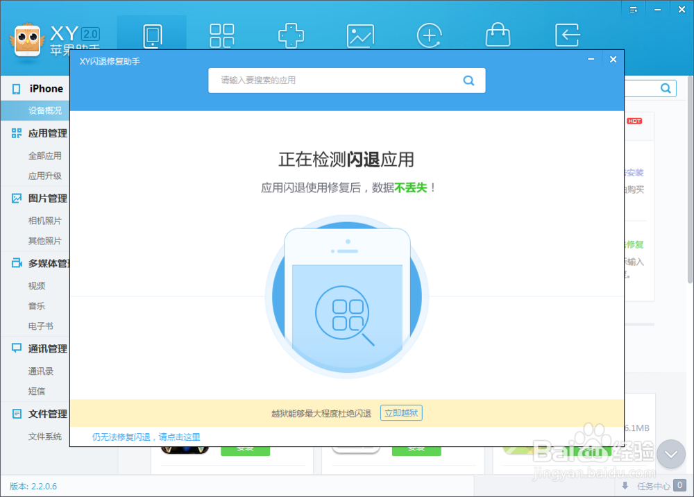Open 全部应用 in sidebar

point(44,155)
